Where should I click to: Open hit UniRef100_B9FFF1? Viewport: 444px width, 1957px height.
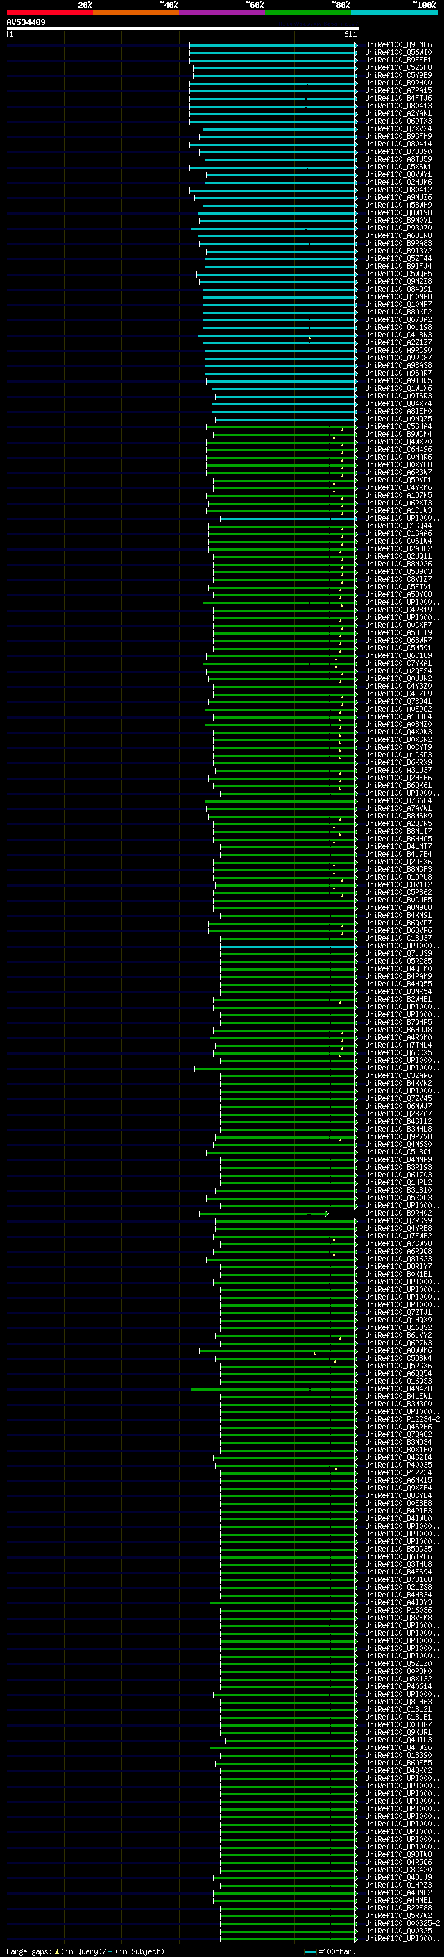tap(398, 60)
